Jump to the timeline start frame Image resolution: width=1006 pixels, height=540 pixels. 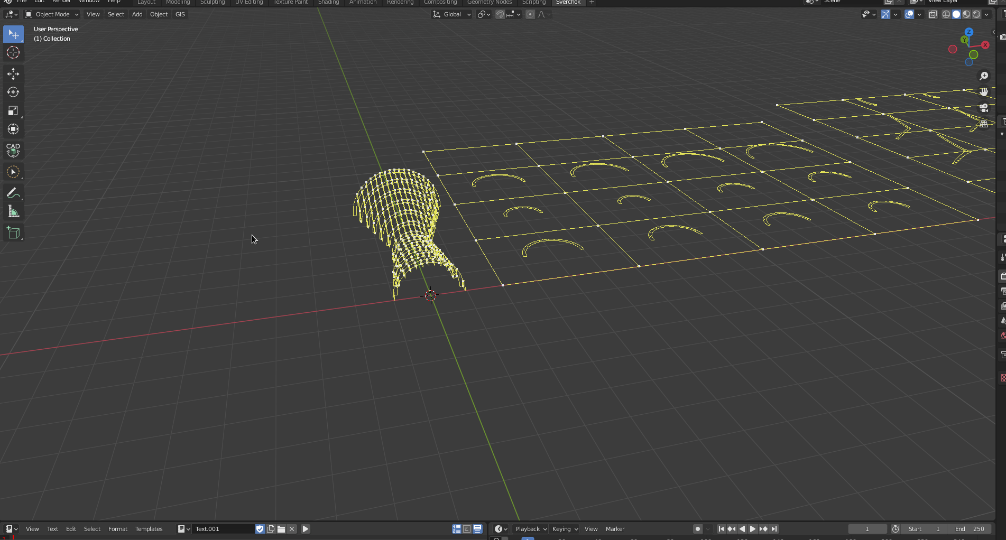721,529
